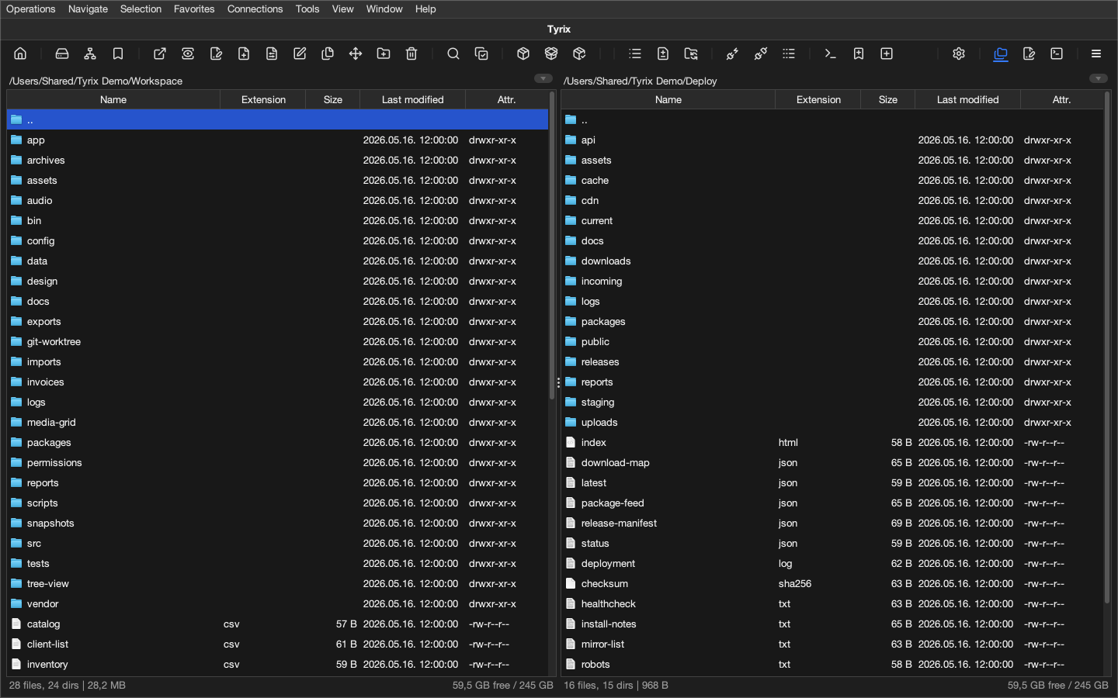Click the square plus new tab icon

click(887, 54)
